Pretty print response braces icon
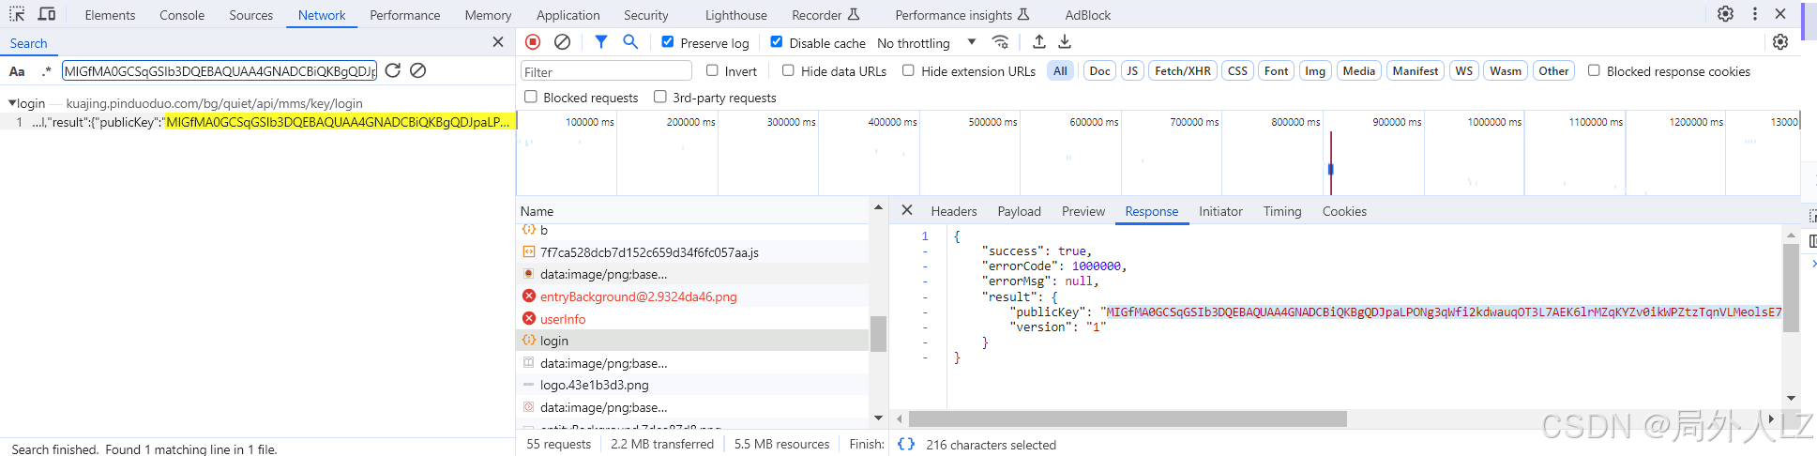 (905, 444)
